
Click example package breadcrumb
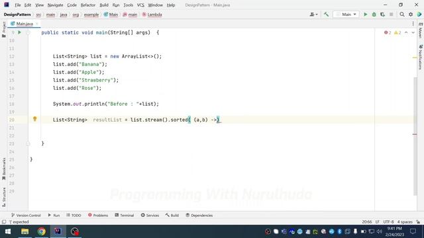tap(91, 15)
